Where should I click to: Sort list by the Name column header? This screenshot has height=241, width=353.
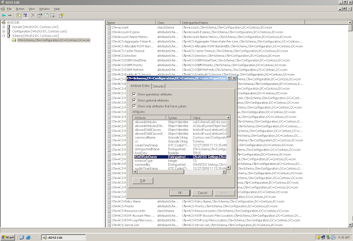click(131, 23)
